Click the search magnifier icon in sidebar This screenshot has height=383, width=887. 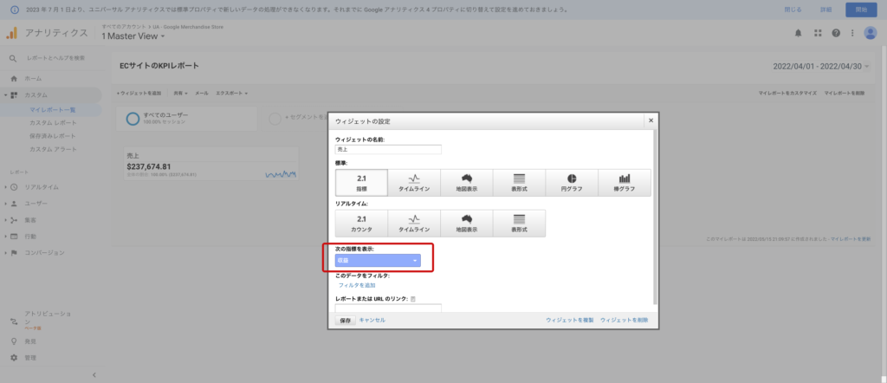point(14,58)
